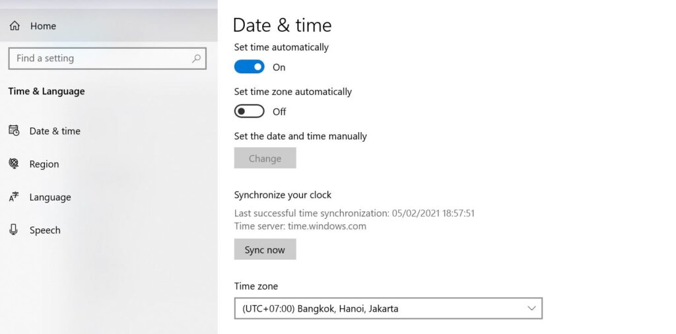Select Date & time sidebar label
The height and width of the screenshot is (334, 676).
pyautogui.click(x=55, y=131)
